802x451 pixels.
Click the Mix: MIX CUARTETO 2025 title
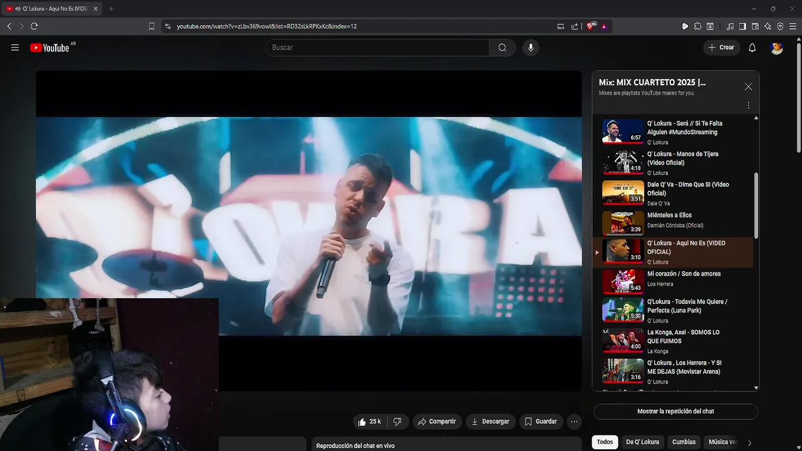pos(652,82)
